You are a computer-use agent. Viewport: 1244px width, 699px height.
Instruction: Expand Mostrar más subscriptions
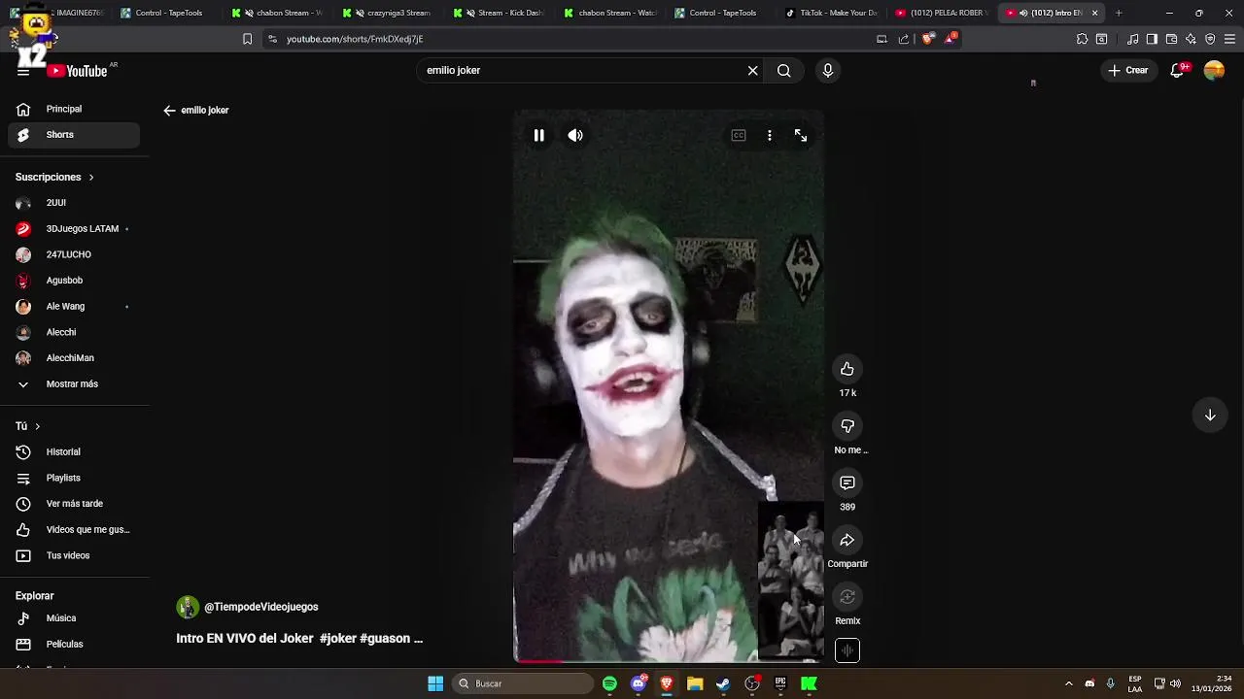(x=74, y=384)
